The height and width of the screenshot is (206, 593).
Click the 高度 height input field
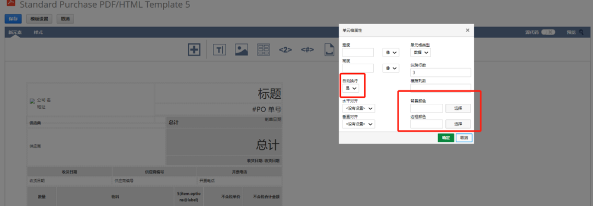click(x=358, y=68)
